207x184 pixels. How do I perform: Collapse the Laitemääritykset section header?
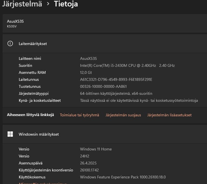104,44
